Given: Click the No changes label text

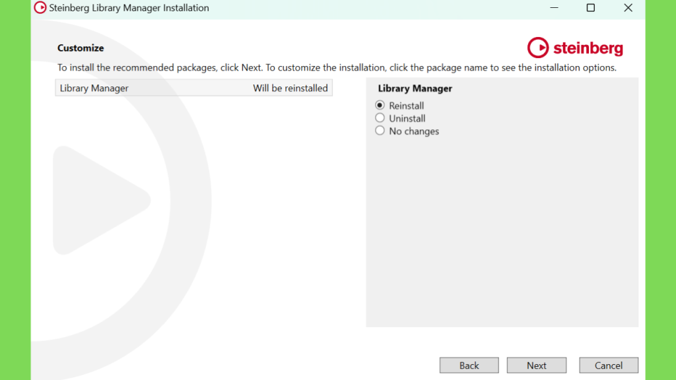Looking at the screenshot, I should click(414, 131).
